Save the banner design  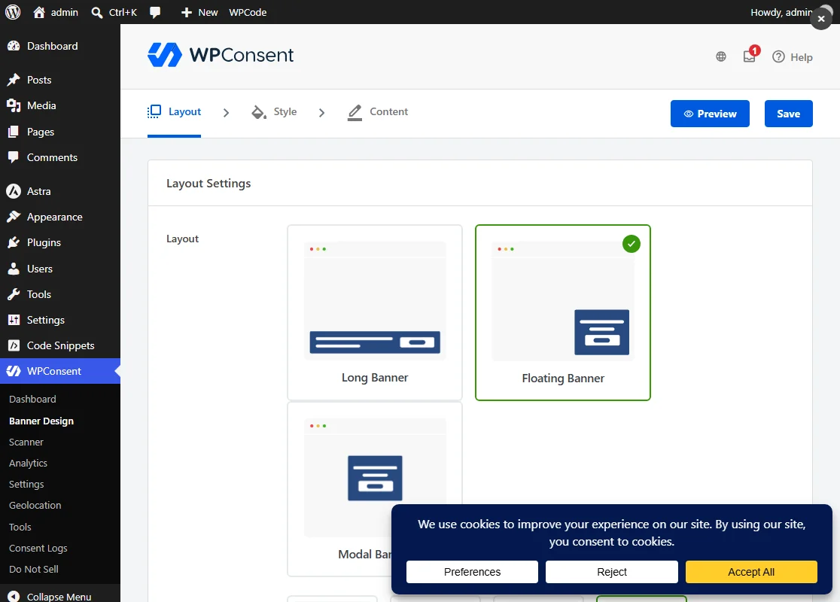click(789, 114)
